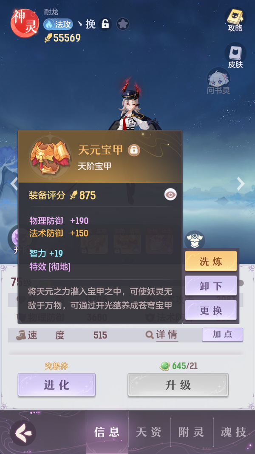Toggle the lock icon next to 天元宝甲
The height and width of the screenshot is (454, 255).
pos(134,150)
